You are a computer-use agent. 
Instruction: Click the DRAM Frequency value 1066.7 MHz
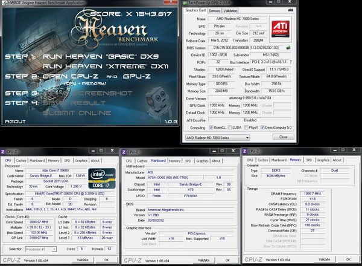(313, 193)
